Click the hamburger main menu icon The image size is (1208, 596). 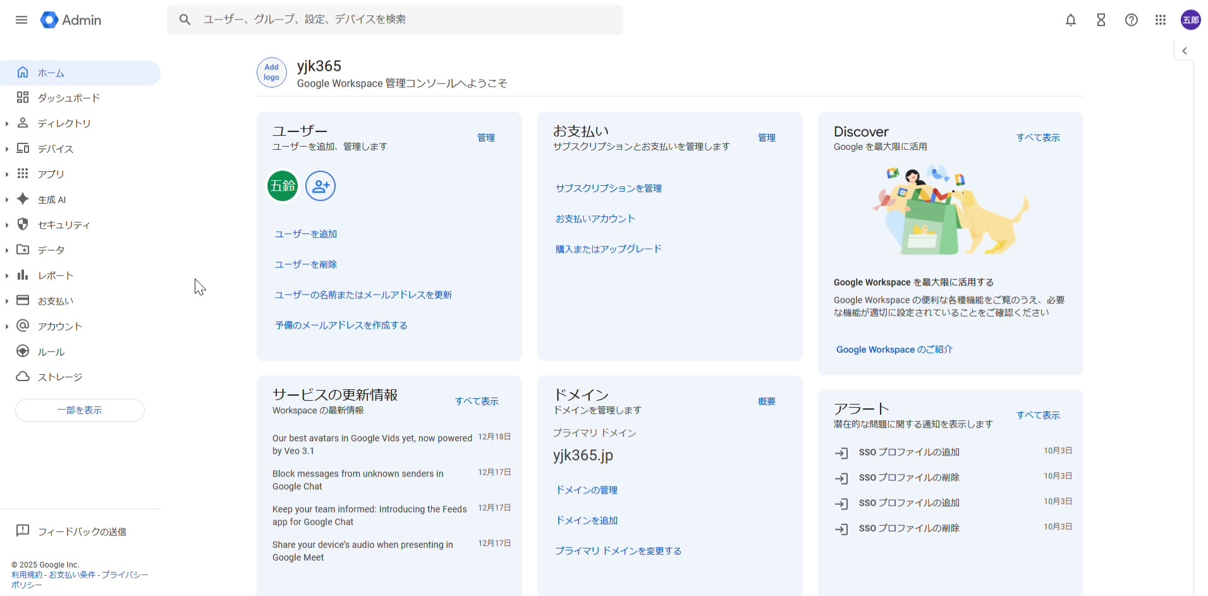[21, 20]
